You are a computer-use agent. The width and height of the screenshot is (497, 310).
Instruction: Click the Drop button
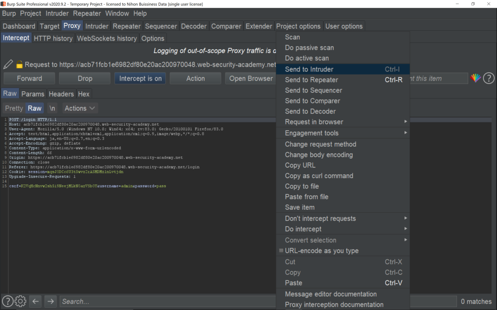[x=85, y=78]
